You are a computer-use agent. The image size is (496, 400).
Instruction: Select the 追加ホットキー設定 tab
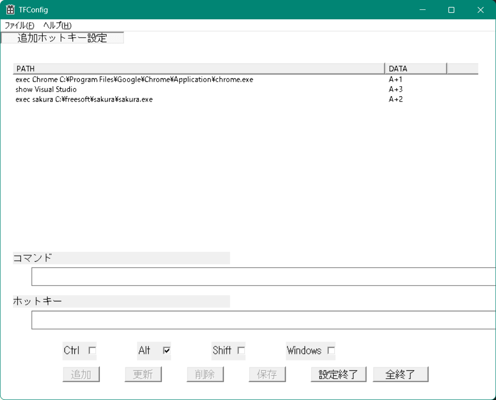click(62, 38)
